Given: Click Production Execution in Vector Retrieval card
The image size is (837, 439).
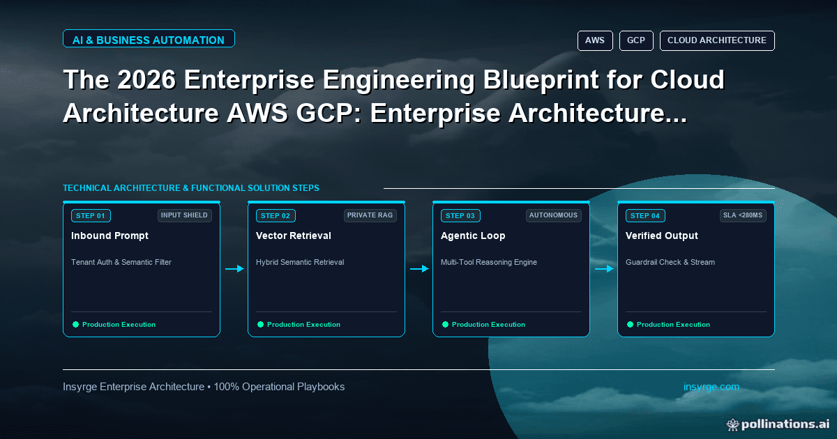Looking at the screenshot, I should [303, 325].
